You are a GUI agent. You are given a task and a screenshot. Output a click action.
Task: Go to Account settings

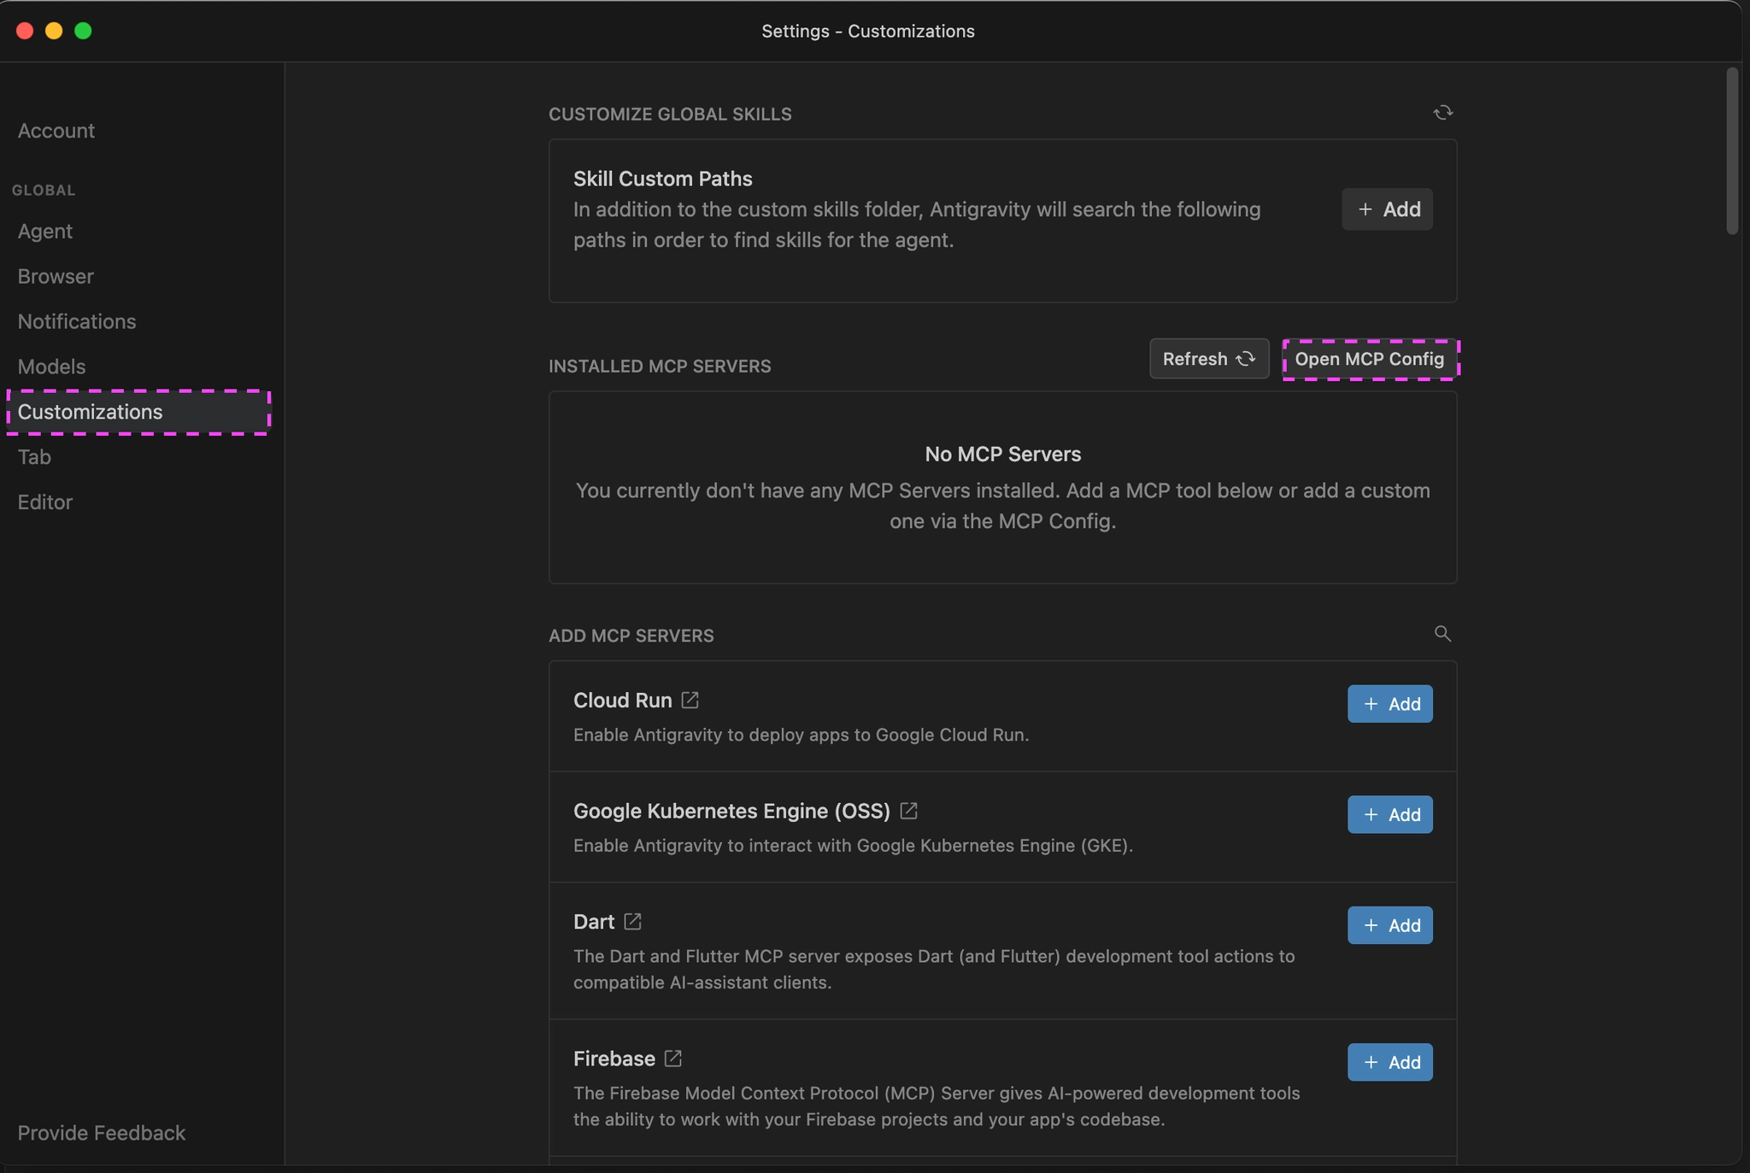pos(56,131)
